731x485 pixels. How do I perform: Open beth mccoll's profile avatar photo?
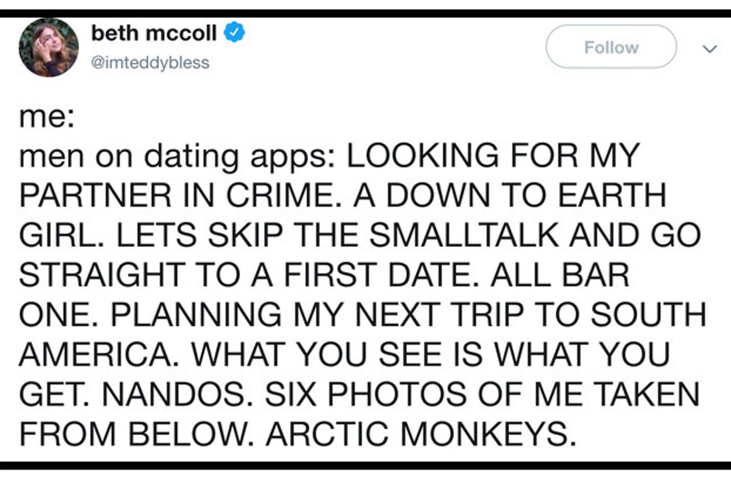(49, 47)
